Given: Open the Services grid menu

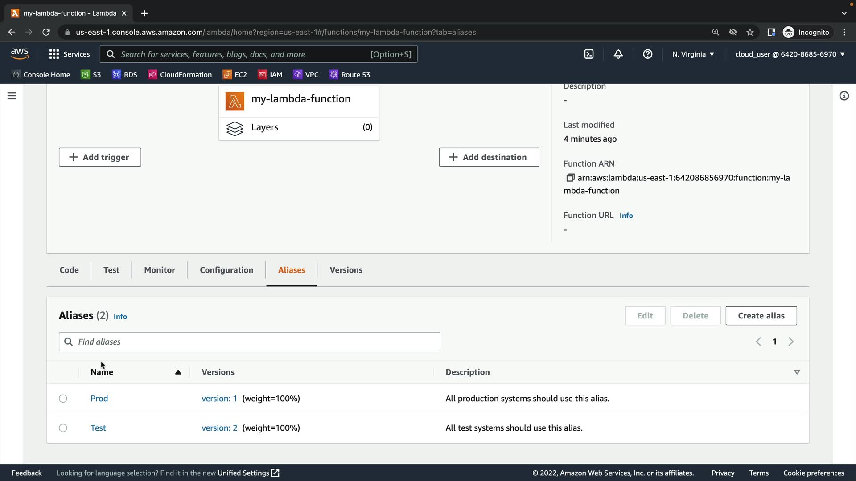Looking at the screenshot, I should tap(69, 54).
